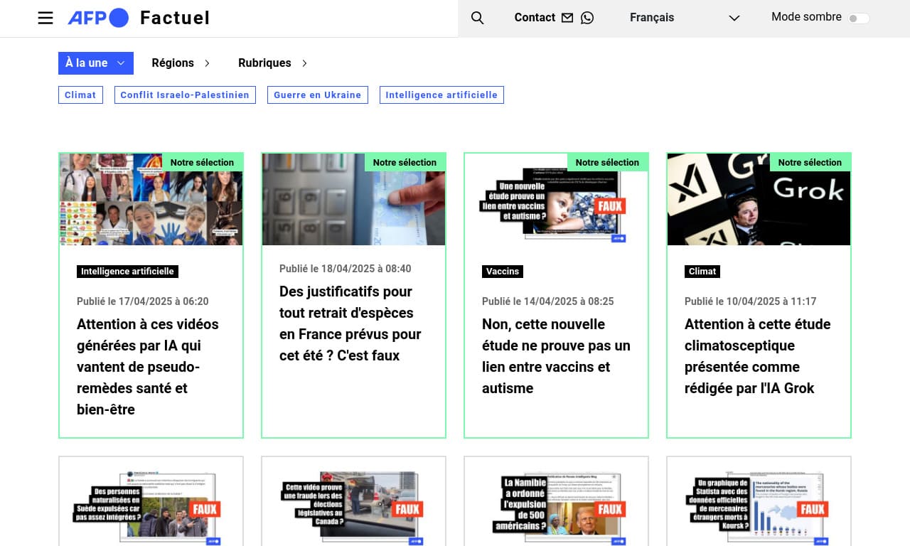Open the hamburger menu
This screenshot has height=546, width=910.
point(45,18)
